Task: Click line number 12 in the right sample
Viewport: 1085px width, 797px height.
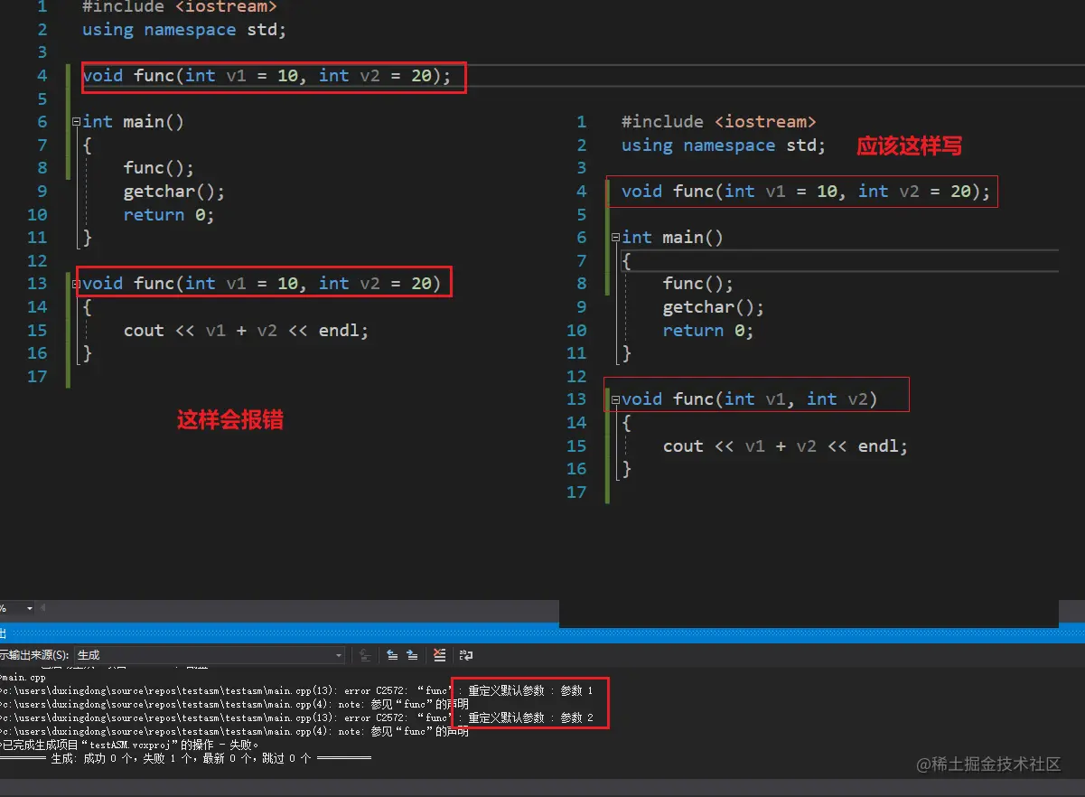Action: (576, 377)
